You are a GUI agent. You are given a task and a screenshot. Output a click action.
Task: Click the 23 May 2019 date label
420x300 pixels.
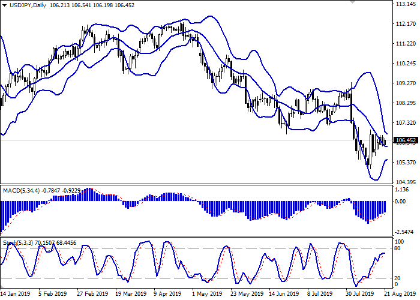pyautogui.click(x=245, y=295)
